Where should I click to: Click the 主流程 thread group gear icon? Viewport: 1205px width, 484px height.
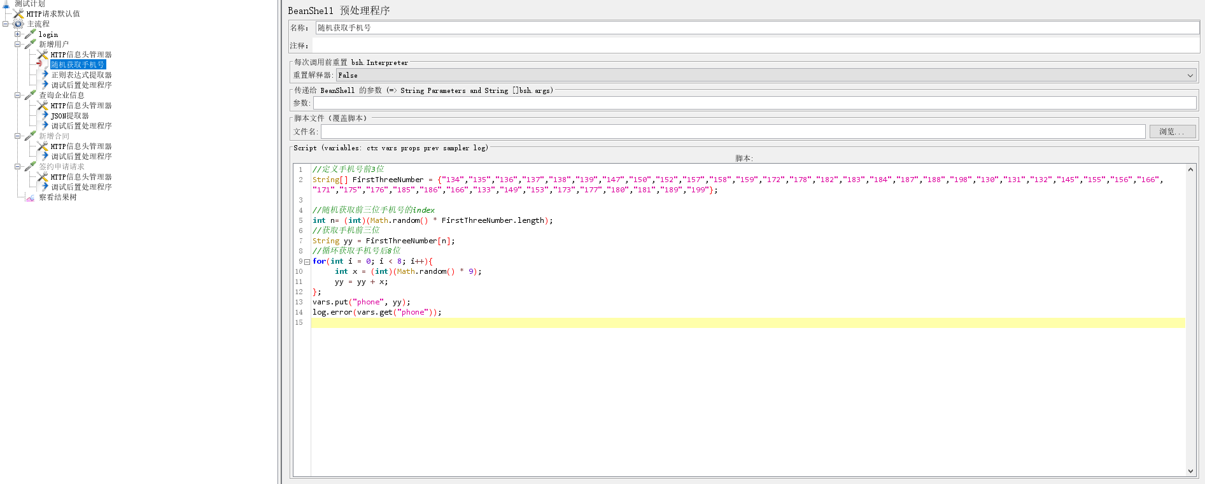click(x=18, y=24)
